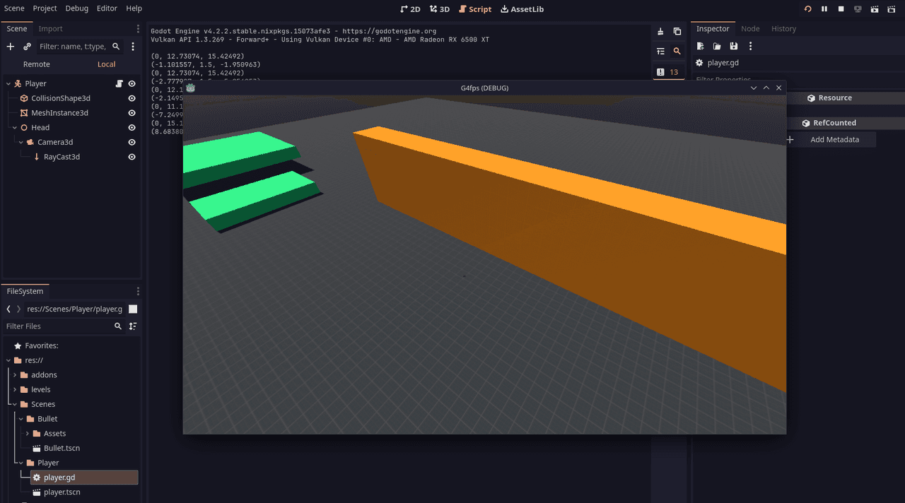Hide the MeshInstance3d node
Image resolution: width=905 pixels, height=503 pixels.
pos(132,113)
